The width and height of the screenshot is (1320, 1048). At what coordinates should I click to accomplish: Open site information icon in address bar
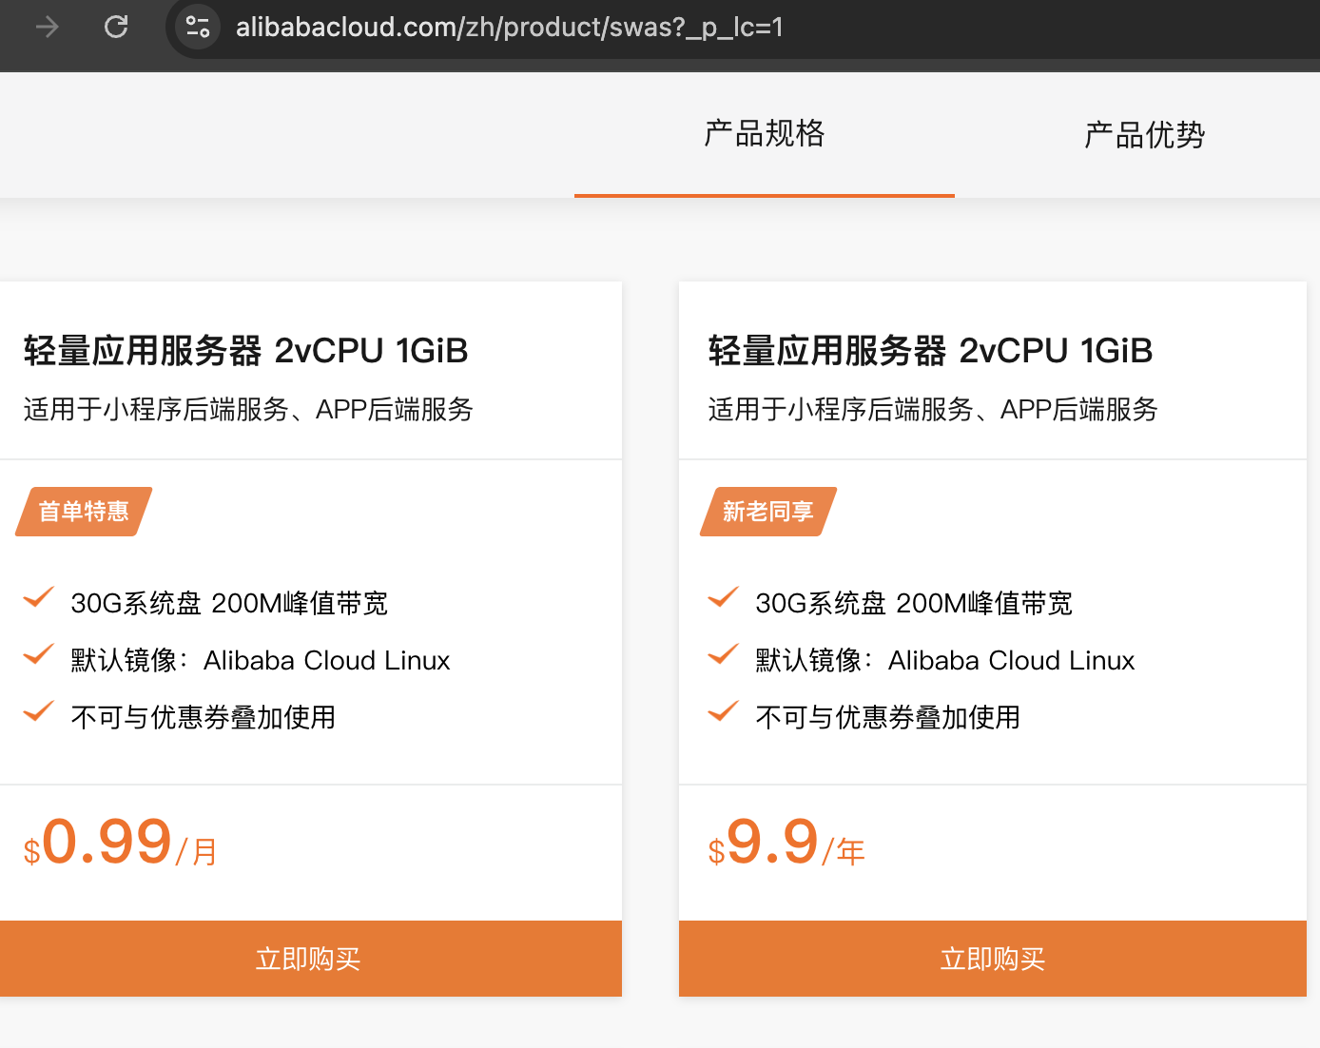(x=197, y=27)
